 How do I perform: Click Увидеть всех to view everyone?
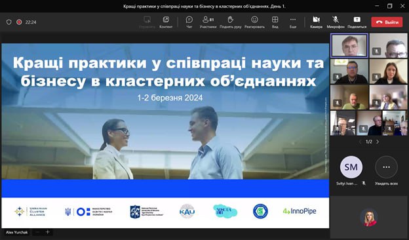(386, 171)
